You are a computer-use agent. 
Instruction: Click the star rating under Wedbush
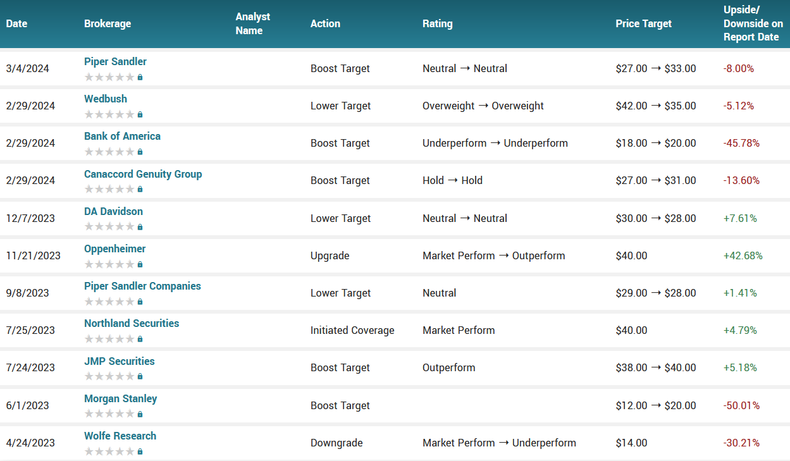tap(109, 114)
